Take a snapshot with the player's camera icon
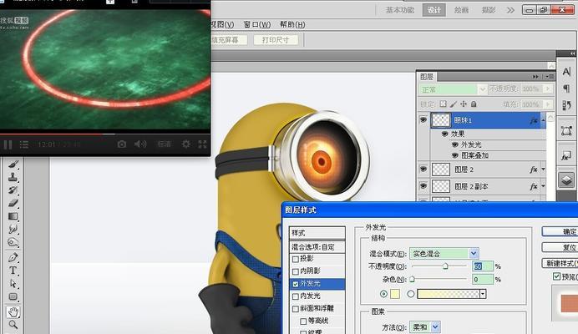The height and width of the screenshot is (334, 578). (122, 144)
